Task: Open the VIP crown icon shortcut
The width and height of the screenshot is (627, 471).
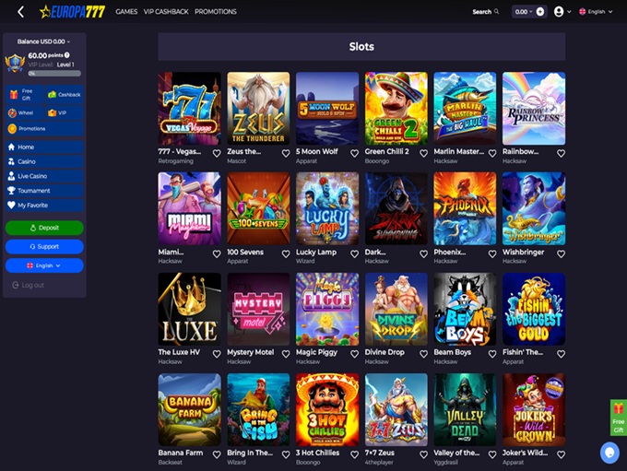Action: (52, 112)
